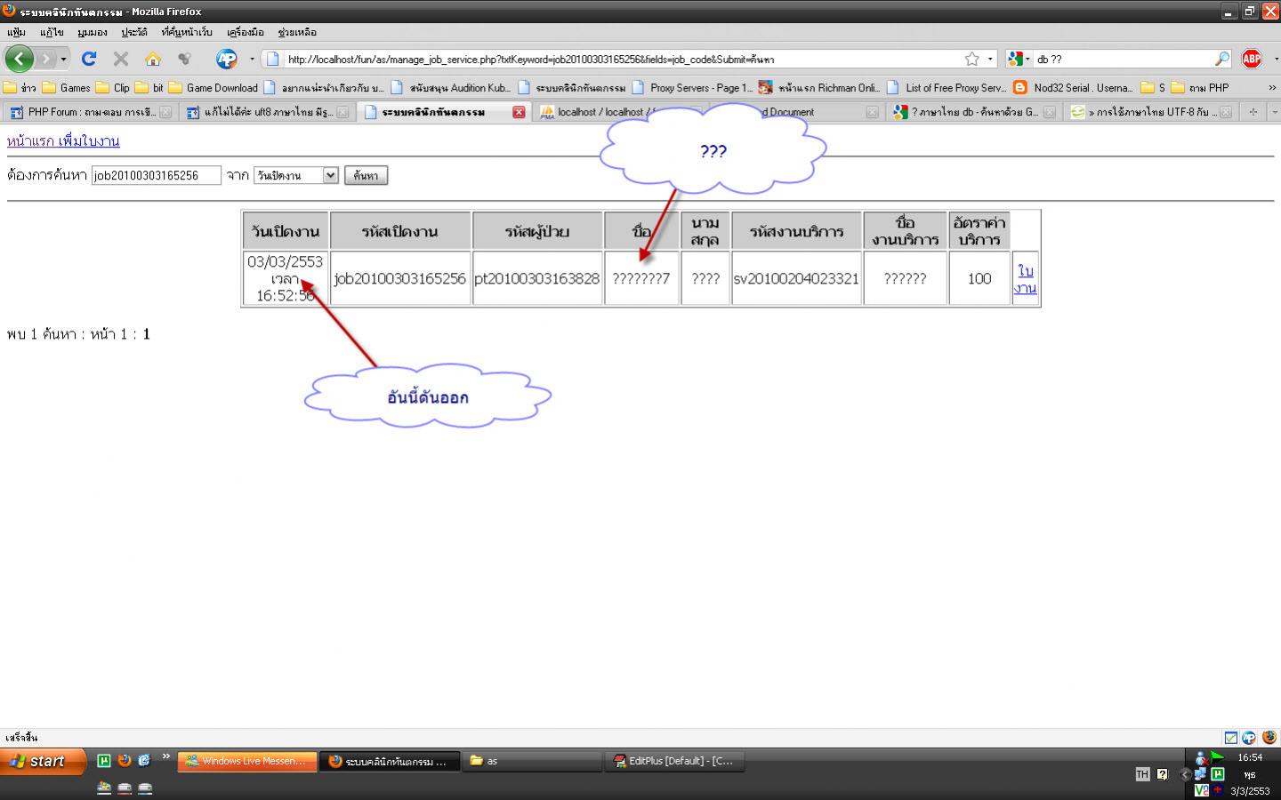Click the sv20100204023321 service code cell
The image size is (1281, 800).
point(796,278)
